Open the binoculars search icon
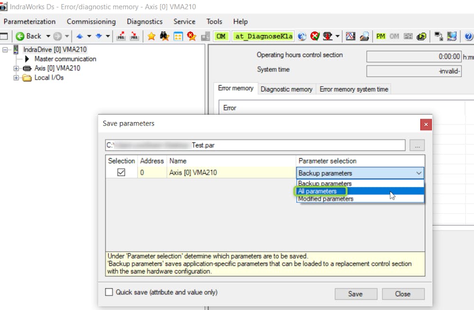 (165, 36)
